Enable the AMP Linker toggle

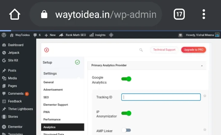tap(126, 130)
